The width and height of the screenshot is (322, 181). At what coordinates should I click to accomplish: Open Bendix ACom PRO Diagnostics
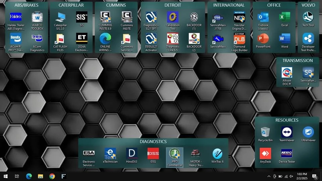[16, 42]
